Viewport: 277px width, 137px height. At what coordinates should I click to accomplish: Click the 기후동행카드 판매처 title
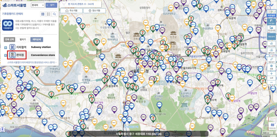click(12, 13)
